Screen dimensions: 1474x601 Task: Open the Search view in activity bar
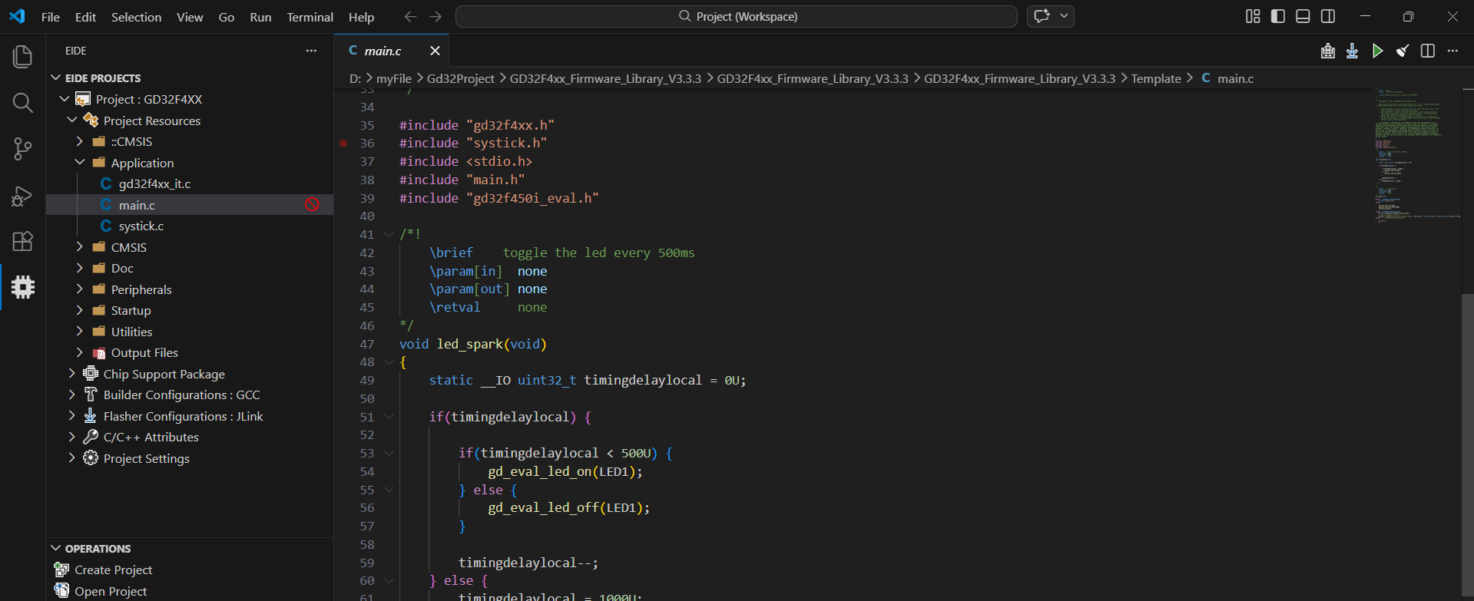[22, 103]
